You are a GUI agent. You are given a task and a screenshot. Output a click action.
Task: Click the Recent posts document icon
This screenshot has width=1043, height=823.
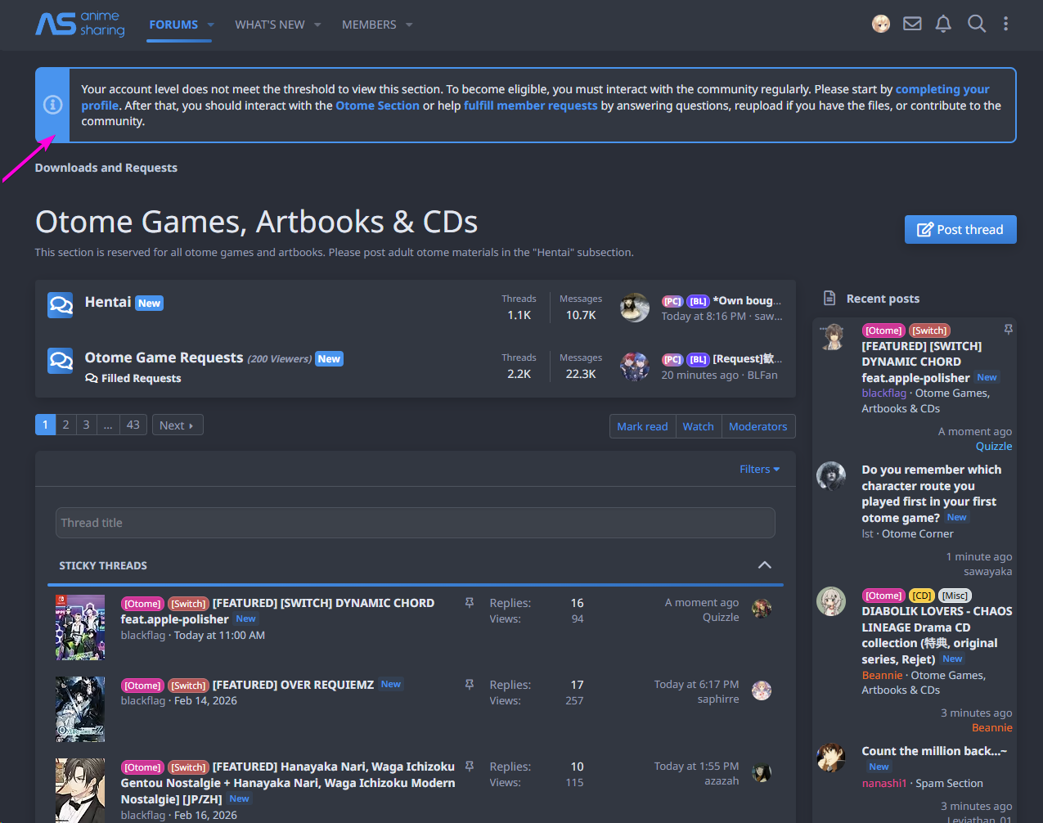(829, 298)
